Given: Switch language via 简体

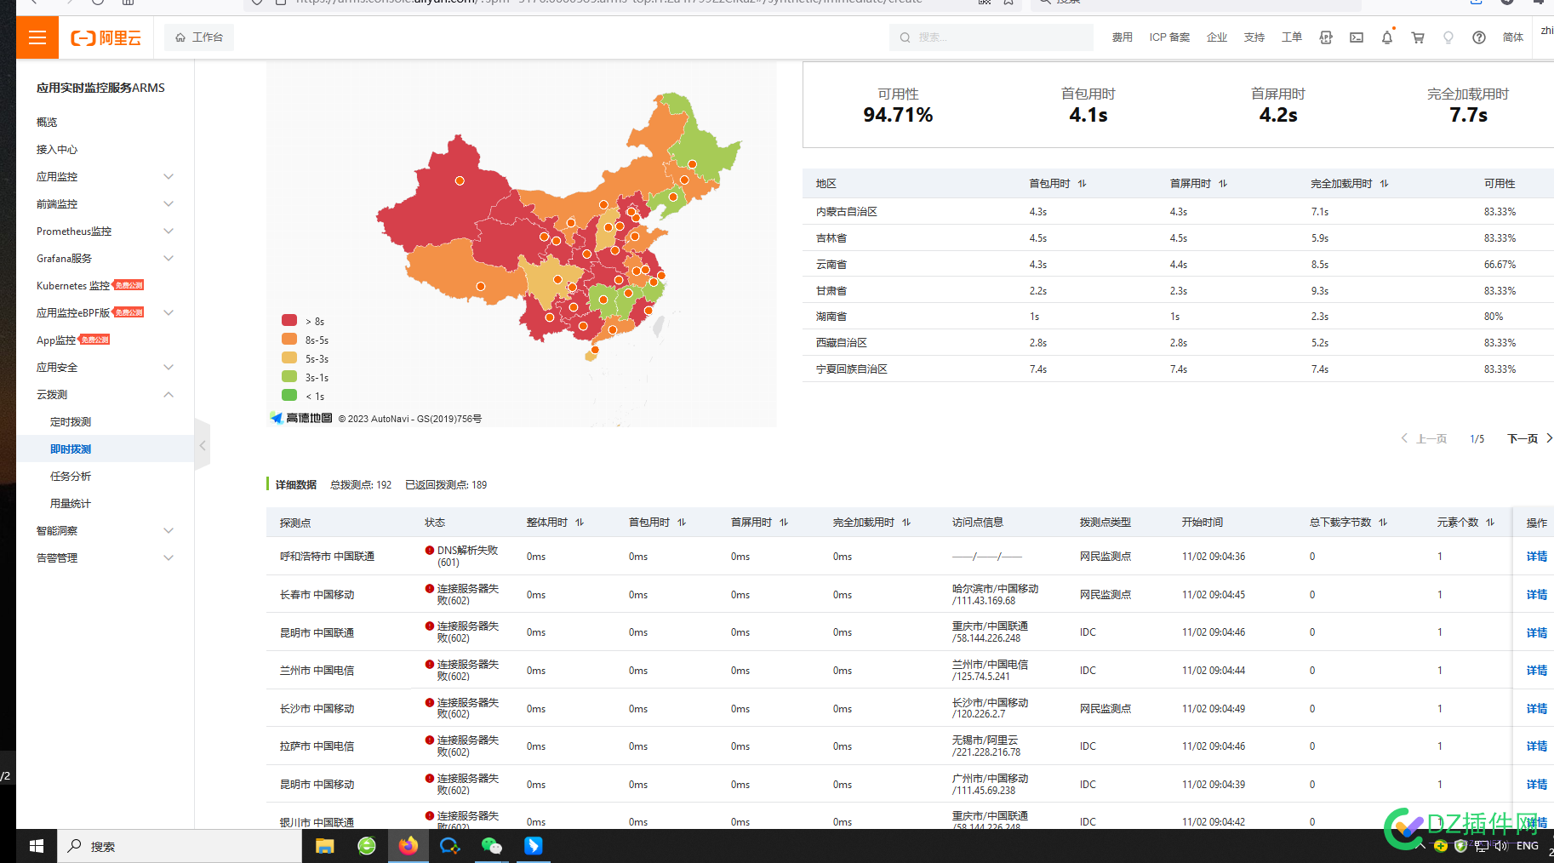Looking at the screenshot, I should click(x=1513, y=37).
